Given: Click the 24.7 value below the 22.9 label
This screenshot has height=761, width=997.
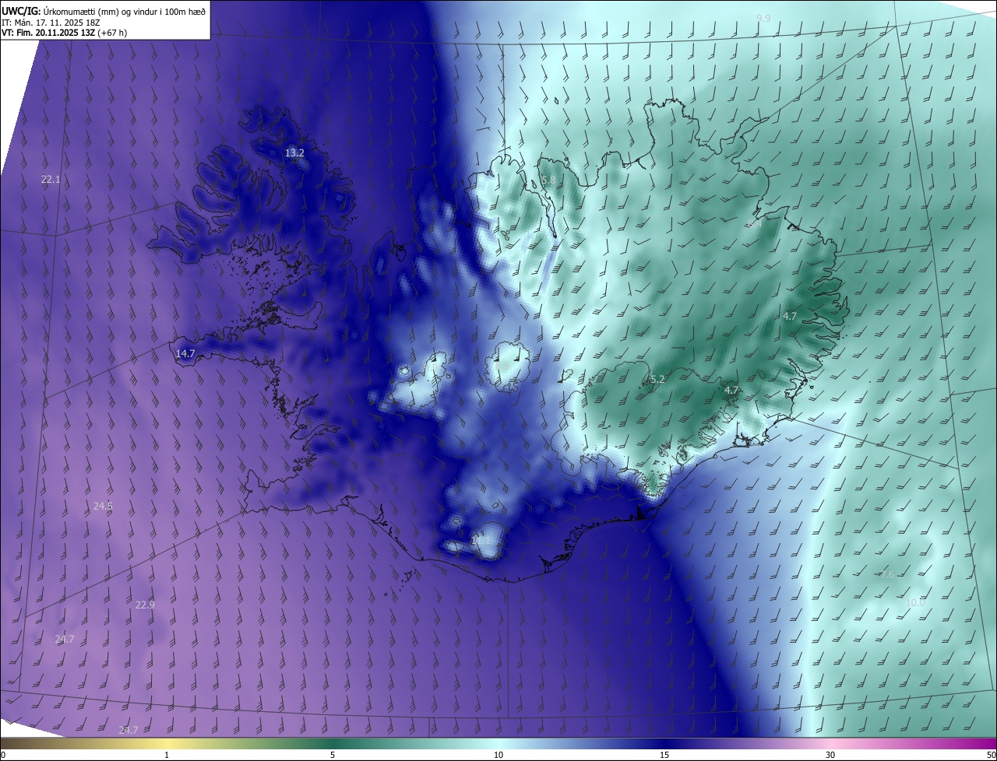Looking at the screenshot, I should pos(65,640).
